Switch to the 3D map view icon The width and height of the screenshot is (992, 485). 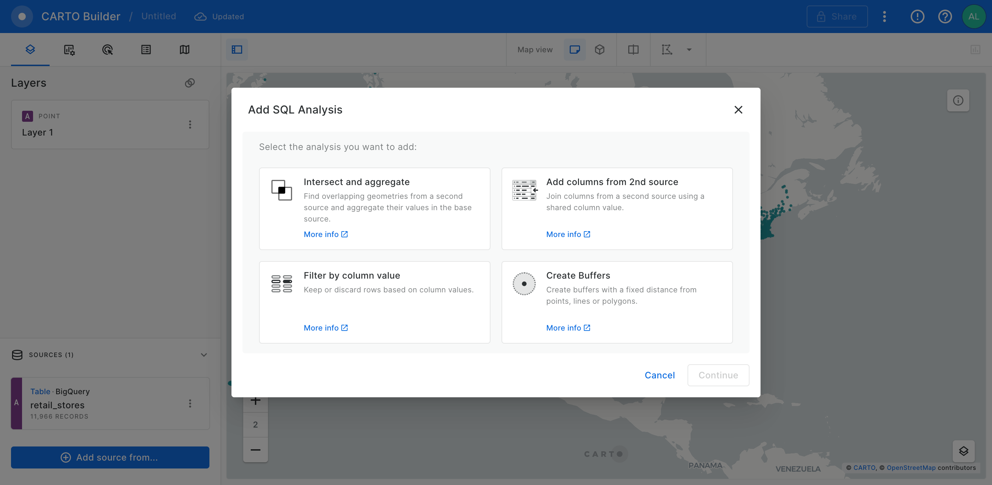point(600,50)
